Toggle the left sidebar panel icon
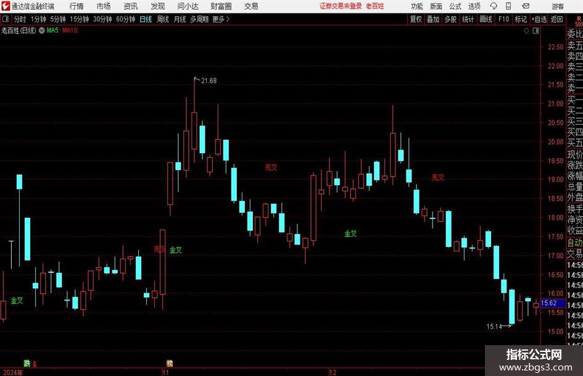583x376 pixels. coord(6,19)
